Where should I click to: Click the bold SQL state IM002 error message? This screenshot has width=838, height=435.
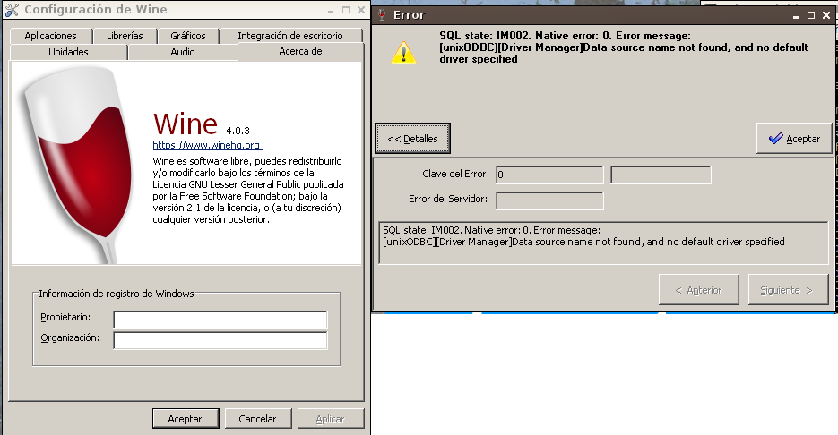(x=623, y=47)
